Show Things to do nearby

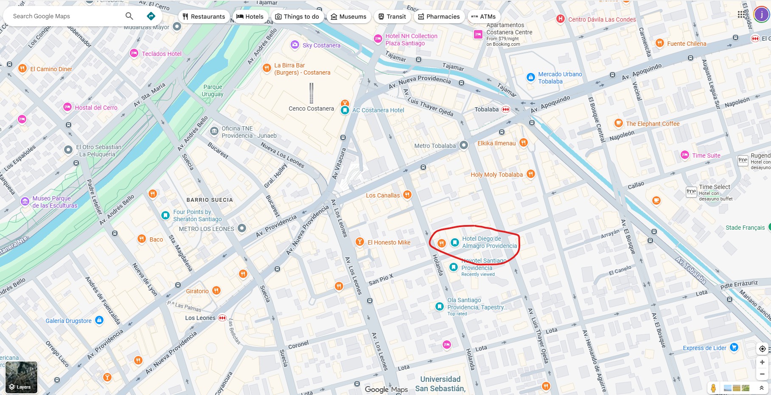pos(297,17)
